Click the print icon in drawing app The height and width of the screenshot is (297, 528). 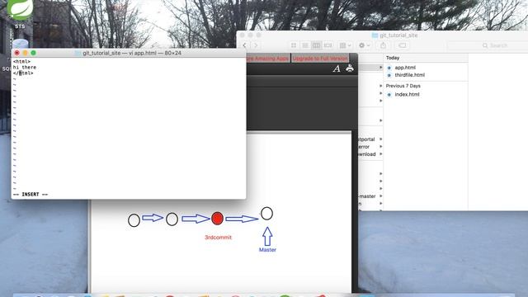350,68
